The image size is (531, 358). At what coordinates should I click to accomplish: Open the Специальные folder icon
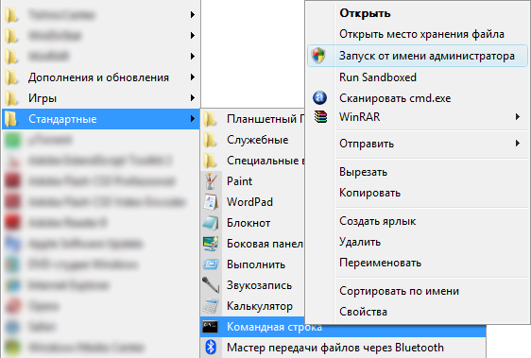click(211, 161)
